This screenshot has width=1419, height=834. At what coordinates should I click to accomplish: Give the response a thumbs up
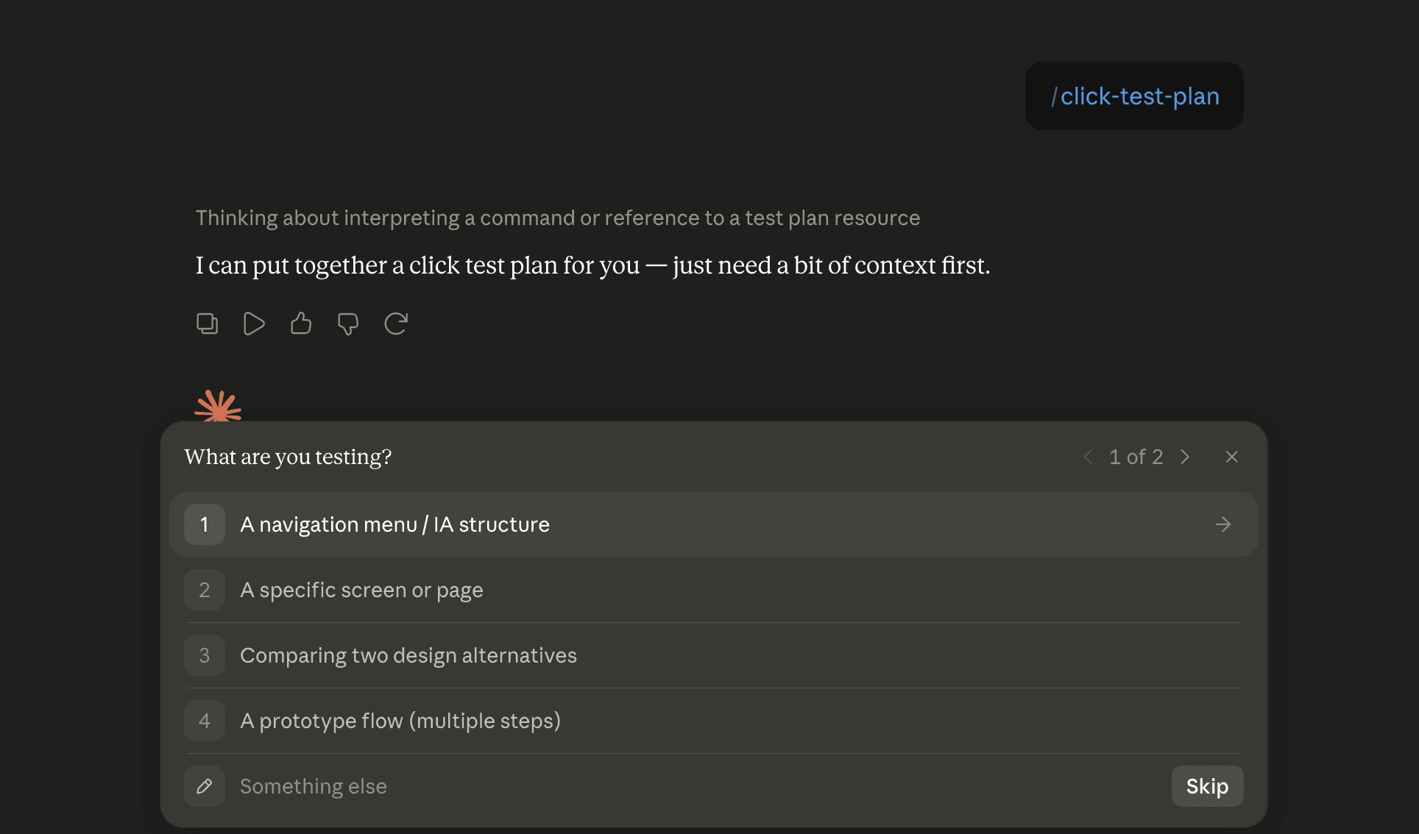coord(301,324)
